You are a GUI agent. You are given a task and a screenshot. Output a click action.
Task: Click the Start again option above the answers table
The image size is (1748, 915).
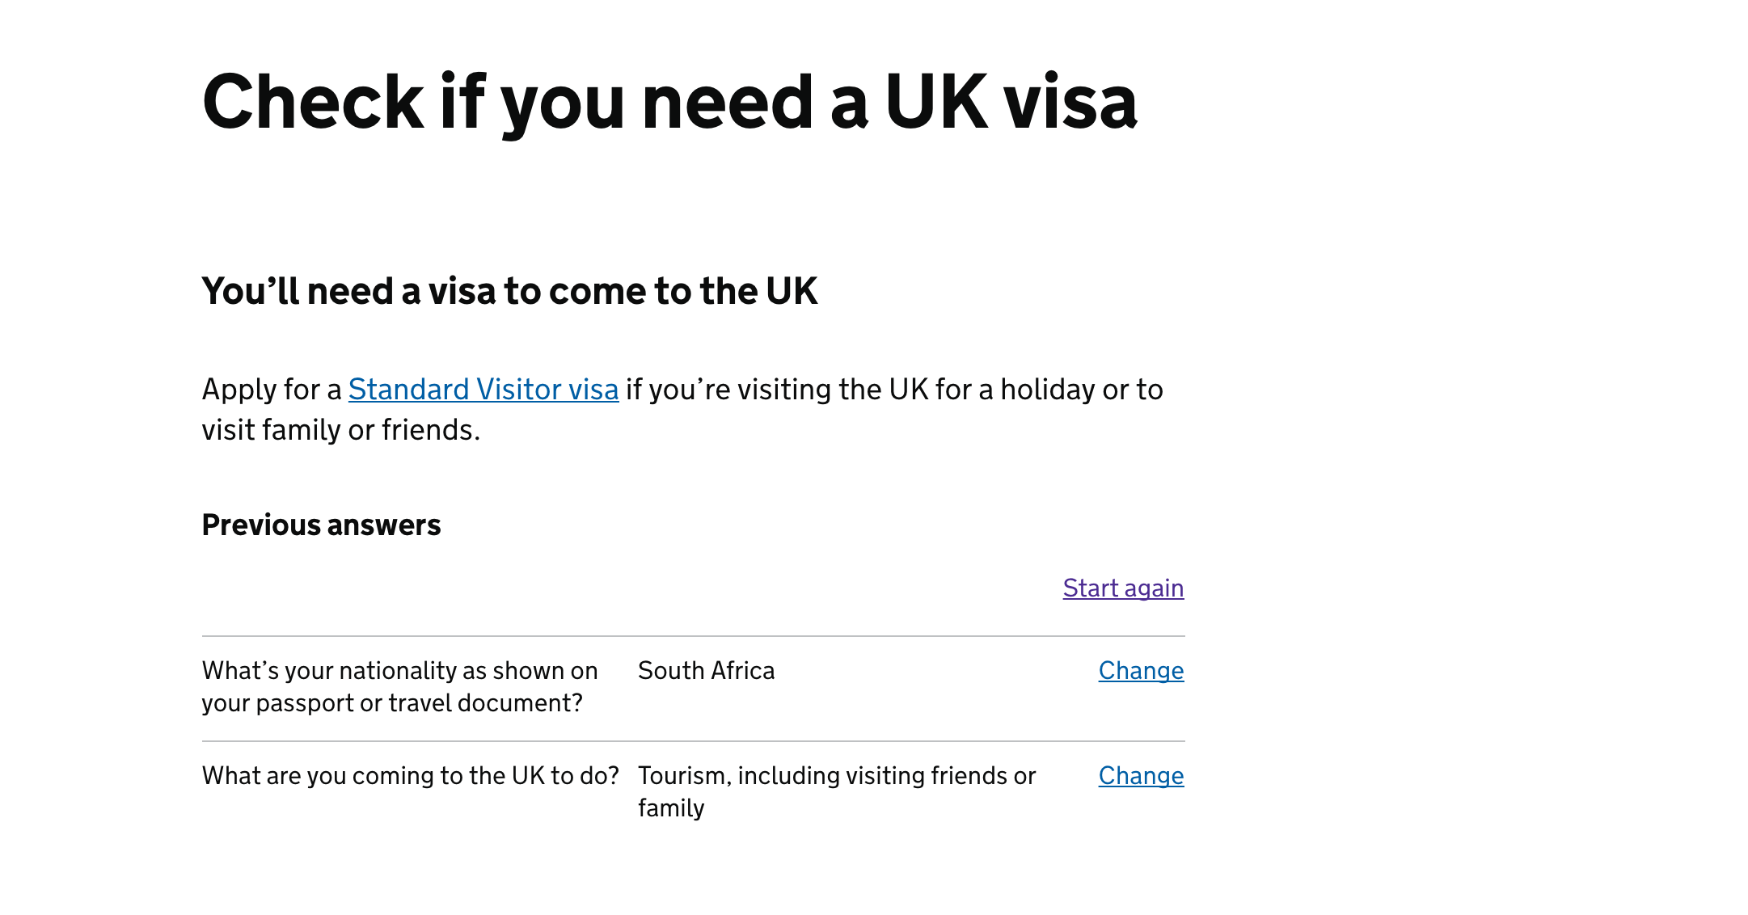click(1123, 588)
